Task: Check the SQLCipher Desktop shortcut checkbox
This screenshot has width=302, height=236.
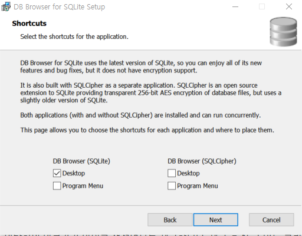Action: [172, 173]
